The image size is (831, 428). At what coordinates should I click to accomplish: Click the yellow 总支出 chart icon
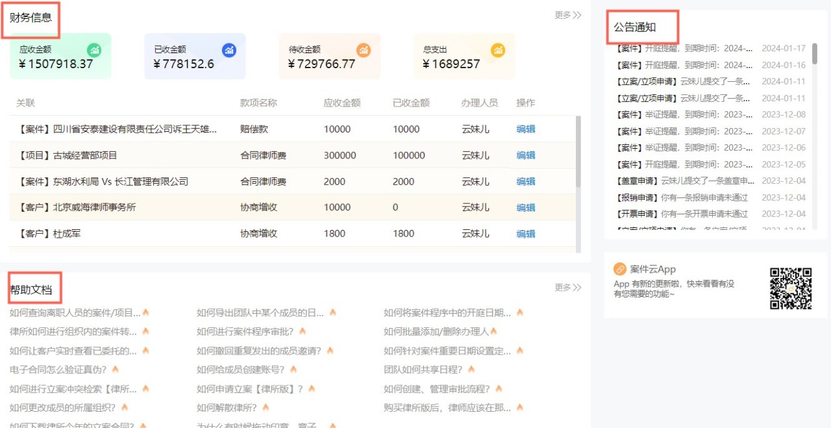[x=498, y=50]
